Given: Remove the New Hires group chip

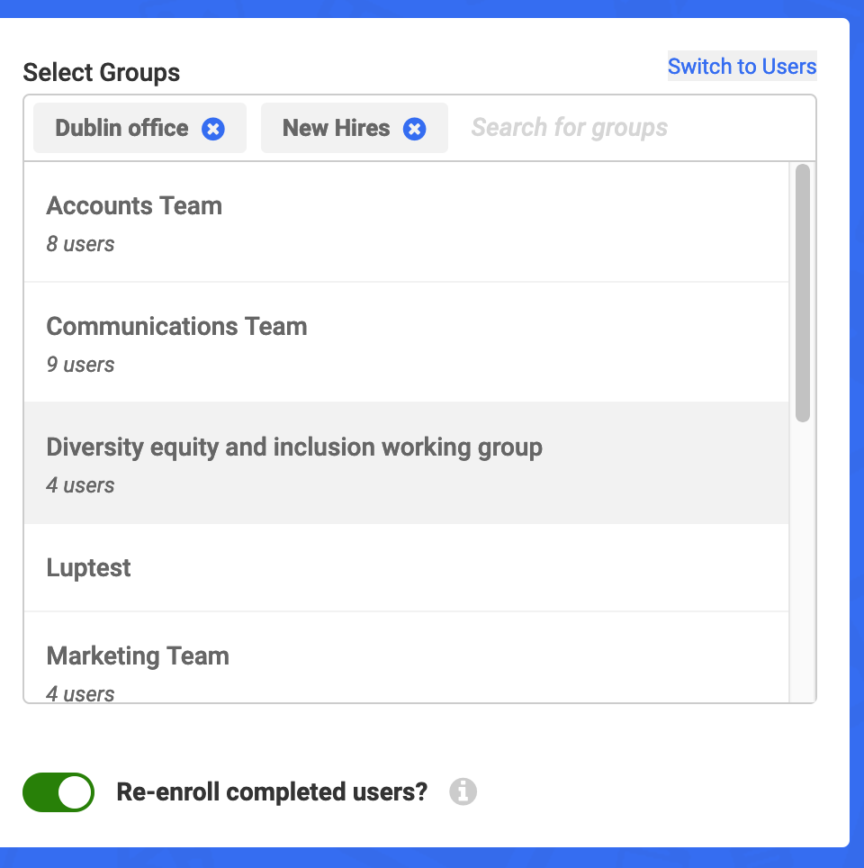Looking at the screenshot, I should 415,129.
